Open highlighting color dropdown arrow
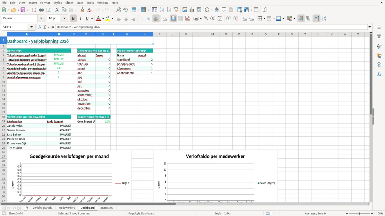Screen dimensions: 385x216 [112, 19]
